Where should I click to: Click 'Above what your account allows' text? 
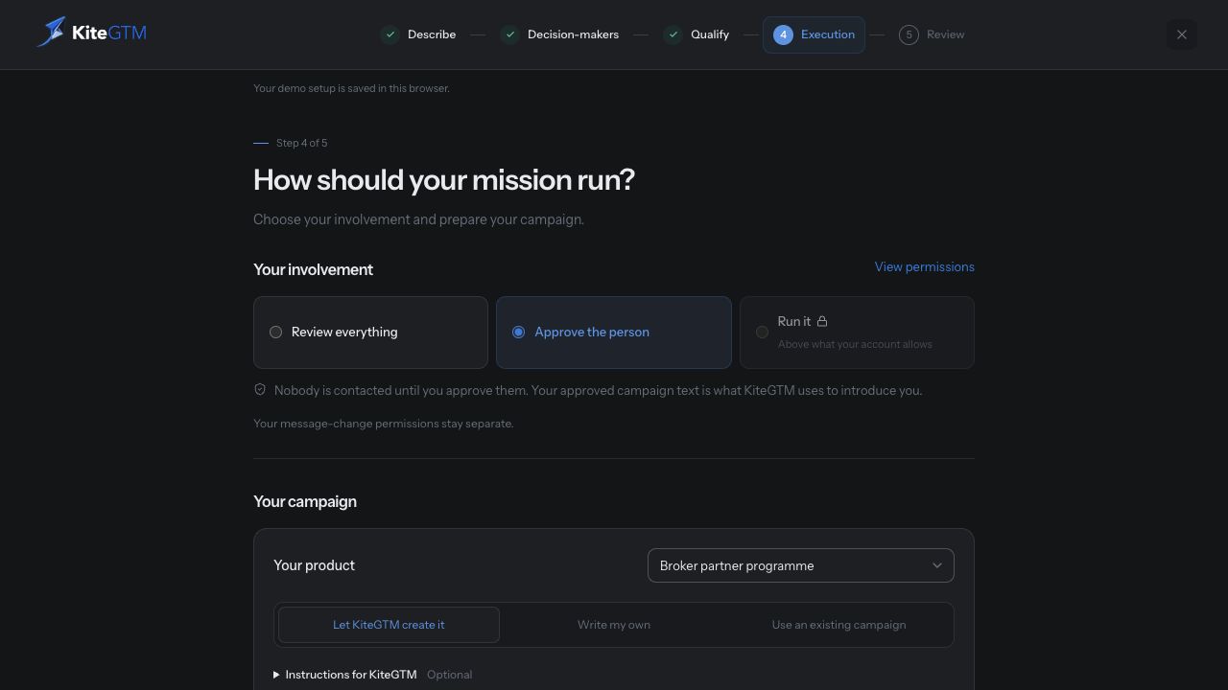[855, 344]
